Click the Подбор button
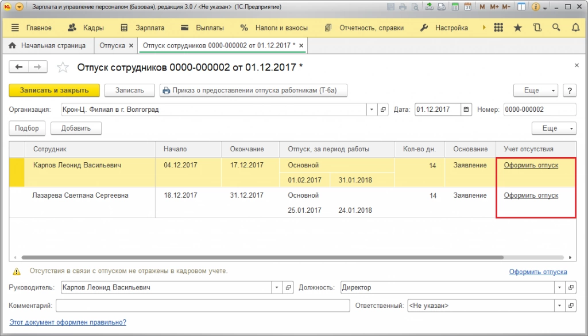This screenshot has height=336, width=588. pyautogui.click(x=27, y=128)
